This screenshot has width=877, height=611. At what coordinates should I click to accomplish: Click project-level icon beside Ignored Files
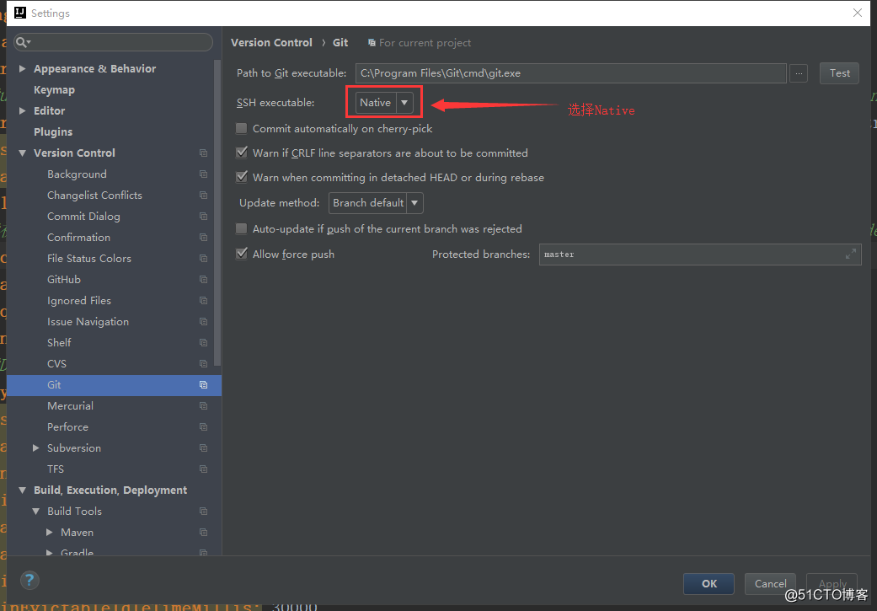coord(203,301)
